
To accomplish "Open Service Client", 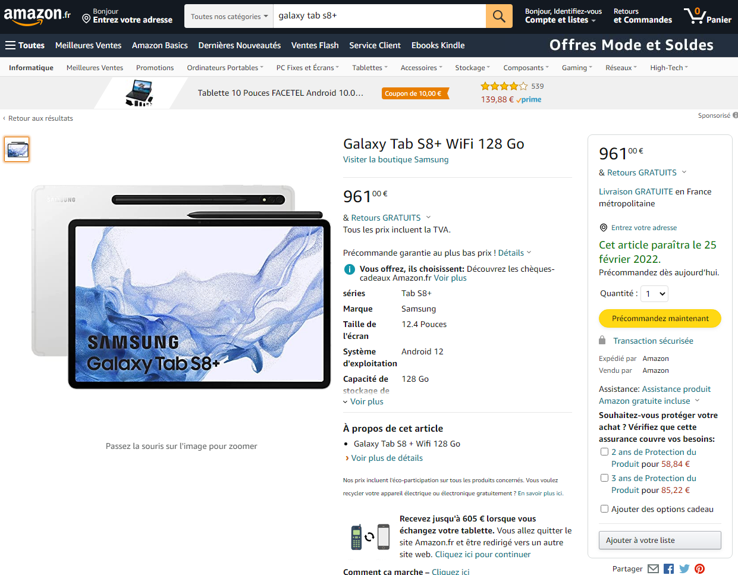I will point(375,45).
